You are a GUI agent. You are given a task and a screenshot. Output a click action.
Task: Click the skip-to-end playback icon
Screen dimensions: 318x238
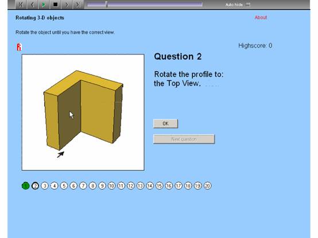(x=77, y=5)
